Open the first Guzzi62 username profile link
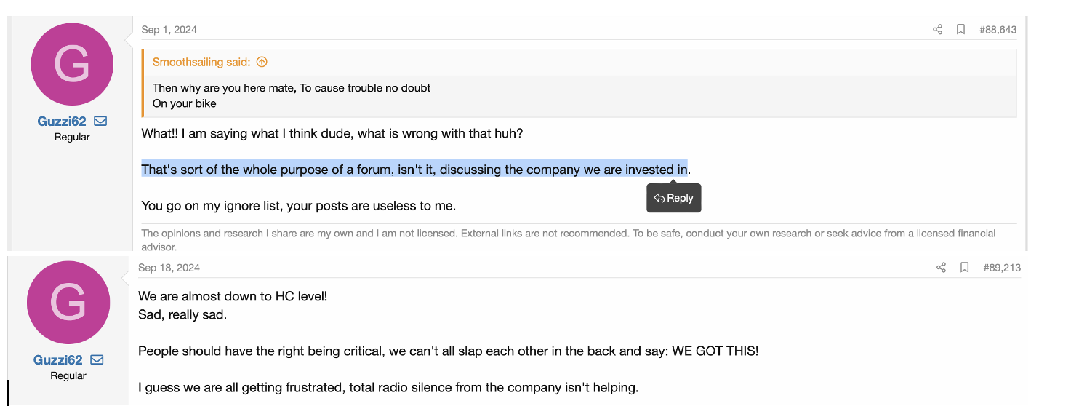Screen dimensions: 1079x406 [x=62, y=122]
